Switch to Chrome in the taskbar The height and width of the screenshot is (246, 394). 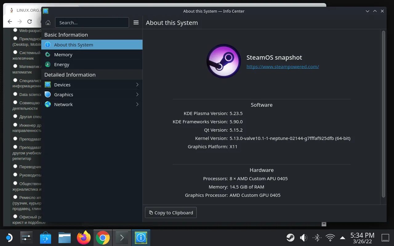103,237
